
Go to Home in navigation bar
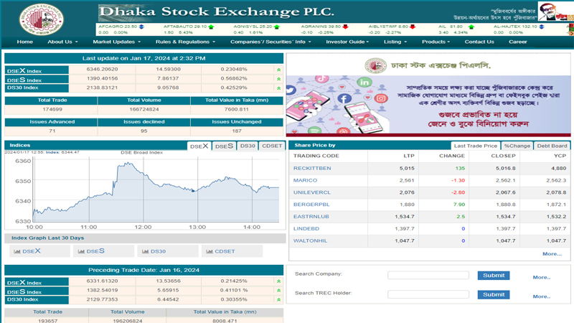[x=25, y=42]
